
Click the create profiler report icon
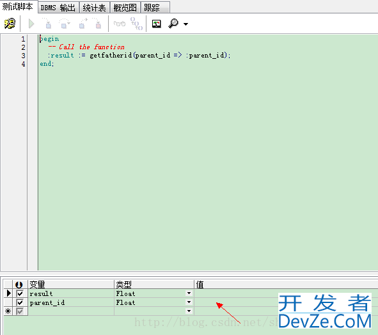157,24
